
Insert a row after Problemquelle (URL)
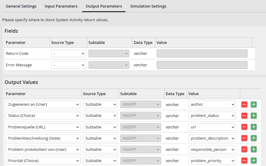click(x=254, y=127)
